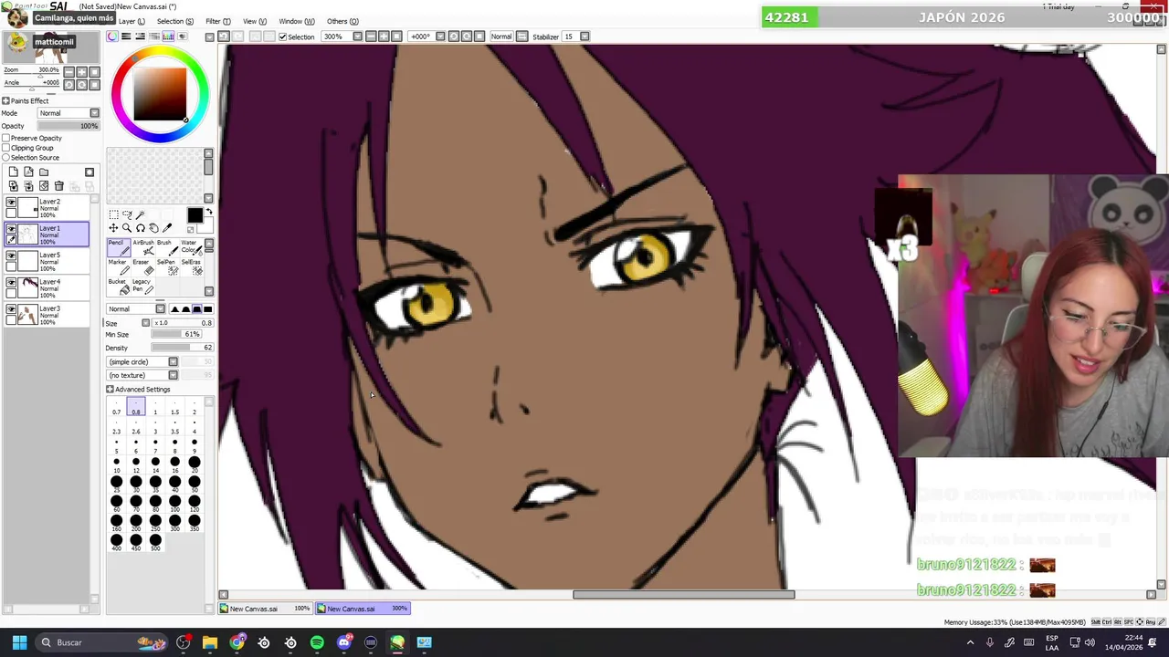Choose the lasso selection tool
This screenshot has width=1169, height=657.
(127, 215)
